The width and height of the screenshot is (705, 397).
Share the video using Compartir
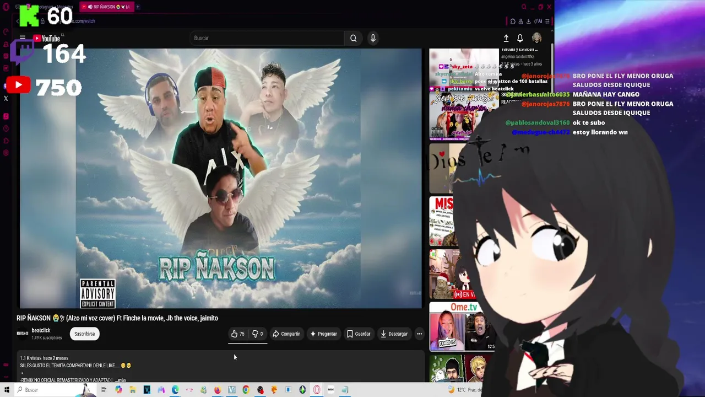pos(286,334)
